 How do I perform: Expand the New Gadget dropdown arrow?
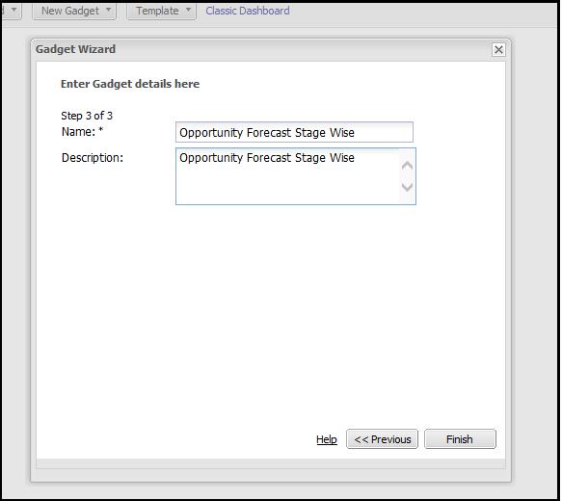coord(108,10)
